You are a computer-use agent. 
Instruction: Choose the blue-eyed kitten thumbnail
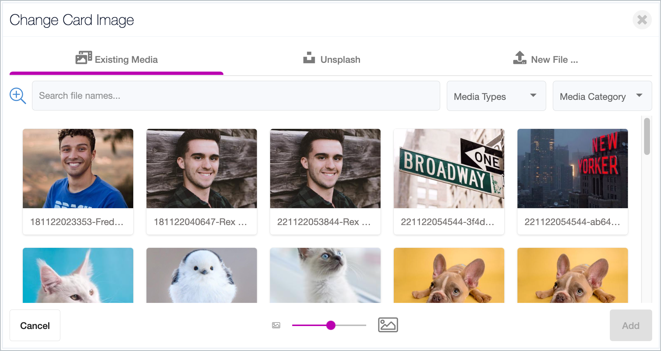click(325, 275)
